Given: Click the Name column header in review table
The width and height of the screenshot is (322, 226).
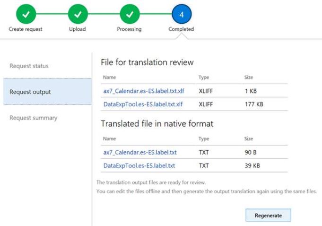Looking at the screenshot, I should pos(109,77).
